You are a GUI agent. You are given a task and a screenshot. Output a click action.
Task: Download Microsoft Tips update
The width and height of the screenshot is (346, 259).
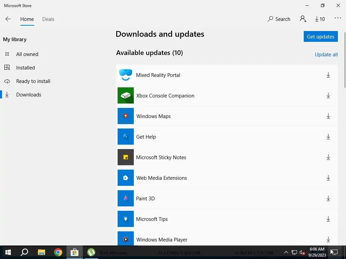(x=328, y=219)
